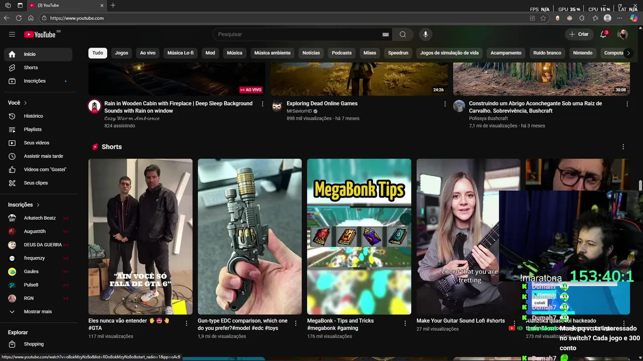Select the Música Lo-fi filter chip
Image resolution: width=643 pixels, height=361 pixels.
point(180,53)
